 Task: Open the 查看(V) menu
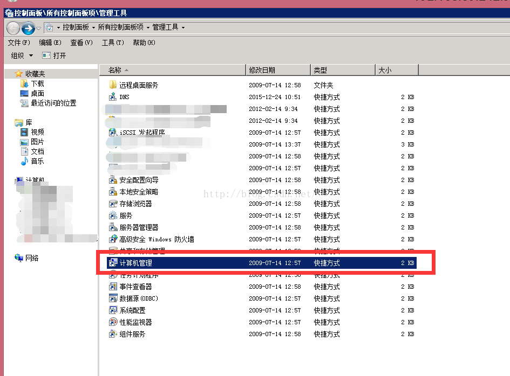pos(81,43)
